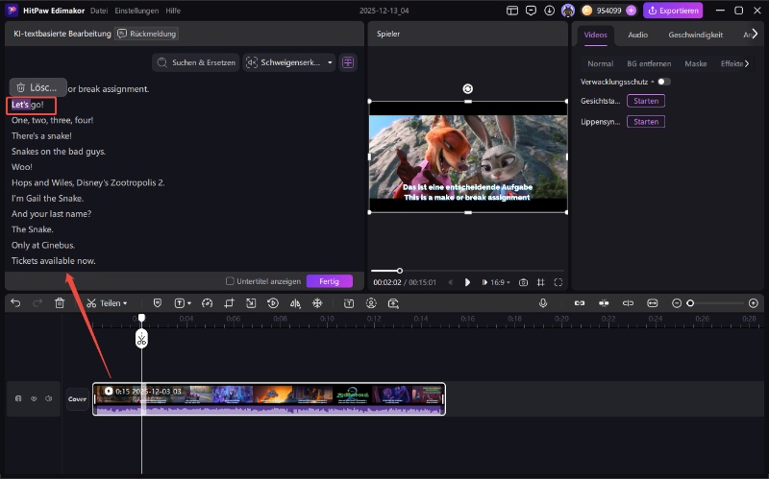This screenshot has height=479, width=769.
Task: Select the crop tool in timeline toolbar
Action: [x=228, y=303]
